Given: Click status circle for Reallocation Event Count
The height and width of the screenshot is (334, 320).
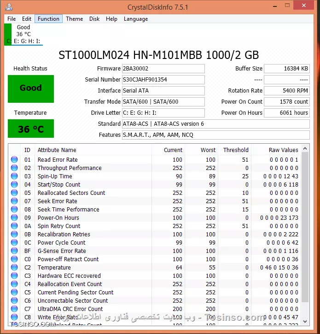Looking at the screenshot, I should tap(14, 284).
